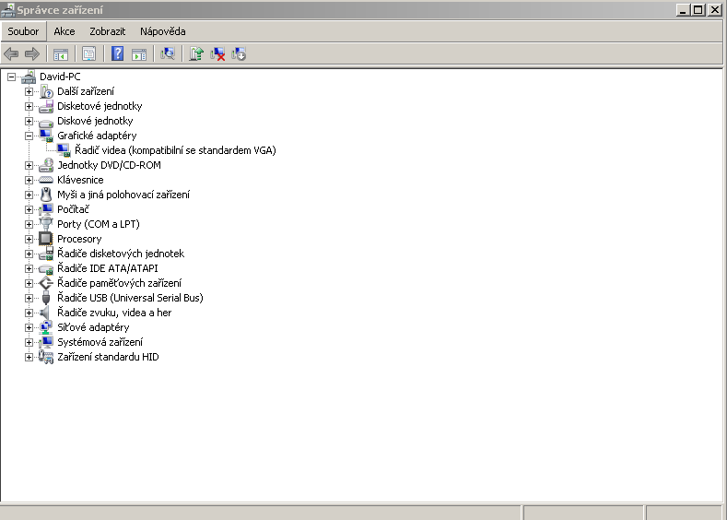Click the Diskové jednotky drive icon
Image resolution: width=727 pixels, height=520 pixels.
click(x=46, y=122)
